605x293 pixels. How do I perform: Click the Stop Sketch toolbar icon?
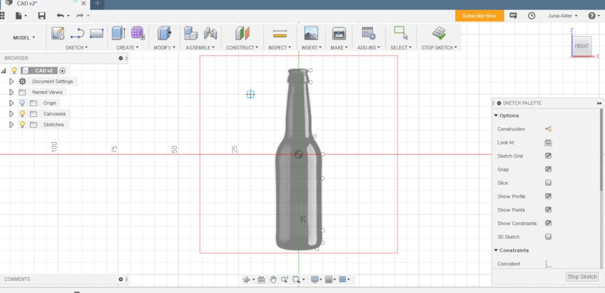[439, 34]
